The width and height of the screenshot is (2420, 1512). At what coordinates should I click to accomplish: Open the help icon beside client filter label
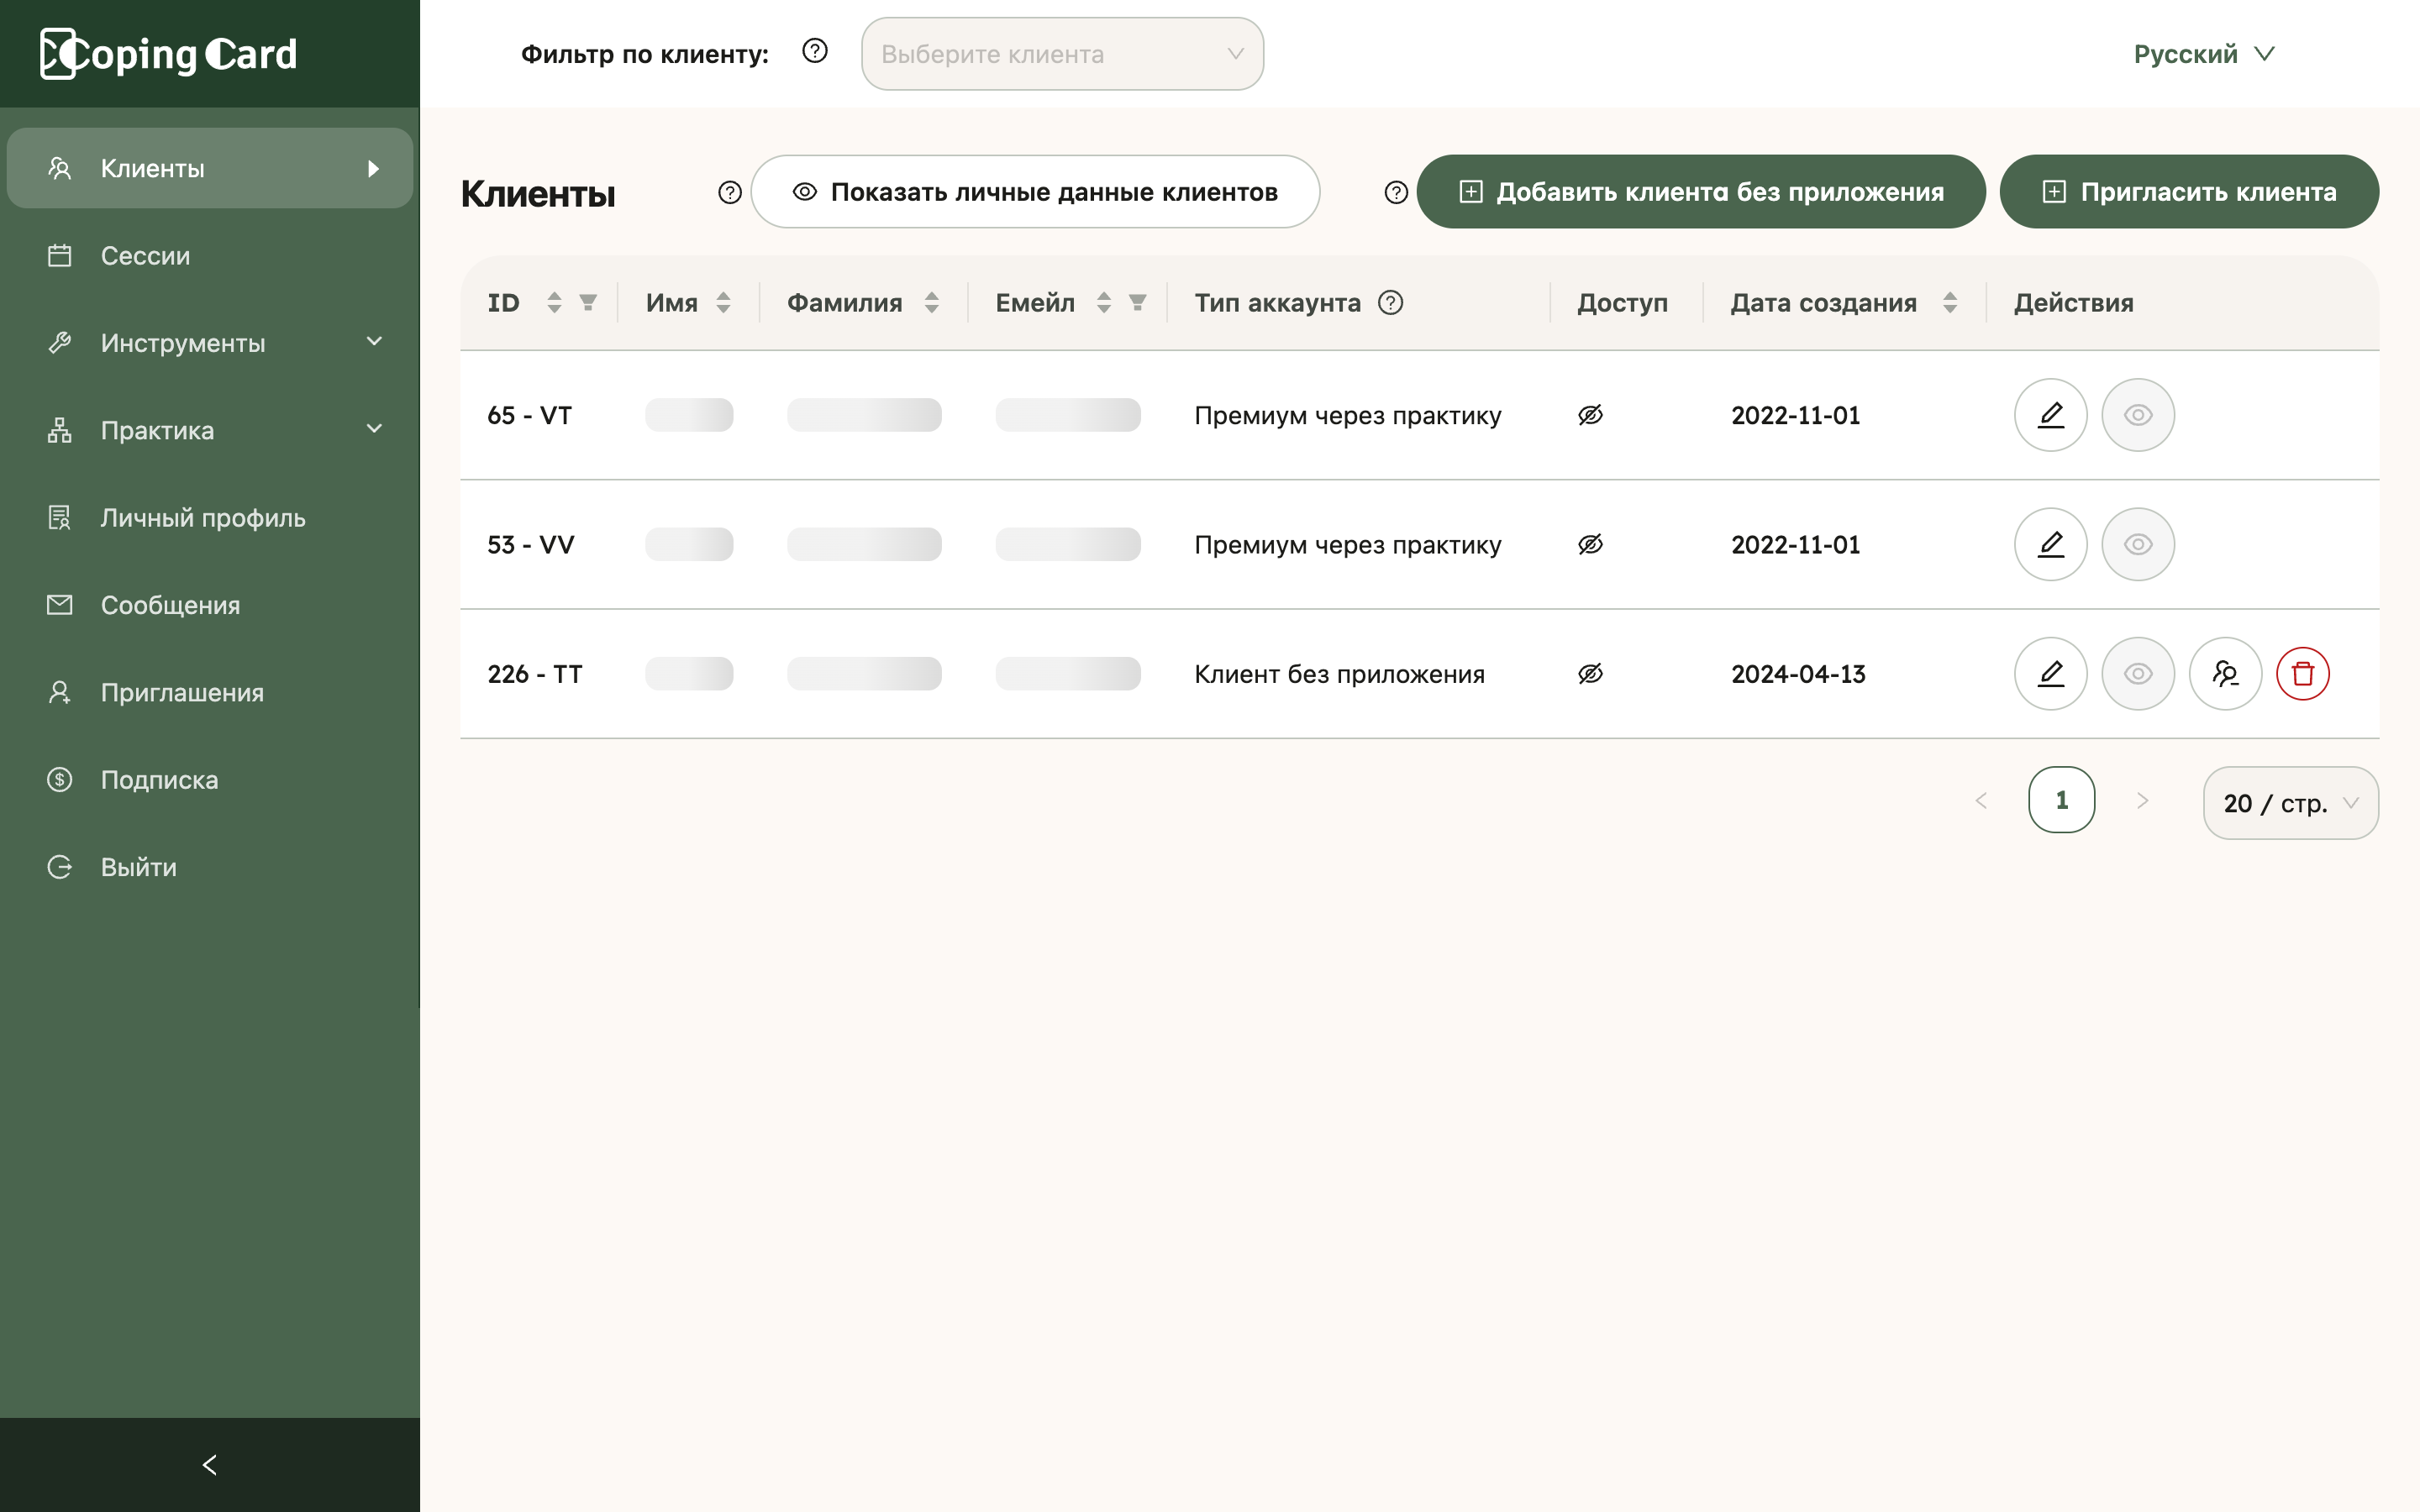tap(815, 51)
